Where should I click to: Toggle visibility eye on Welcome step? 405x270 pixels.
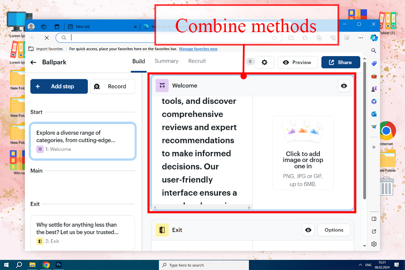coord(344,86)
